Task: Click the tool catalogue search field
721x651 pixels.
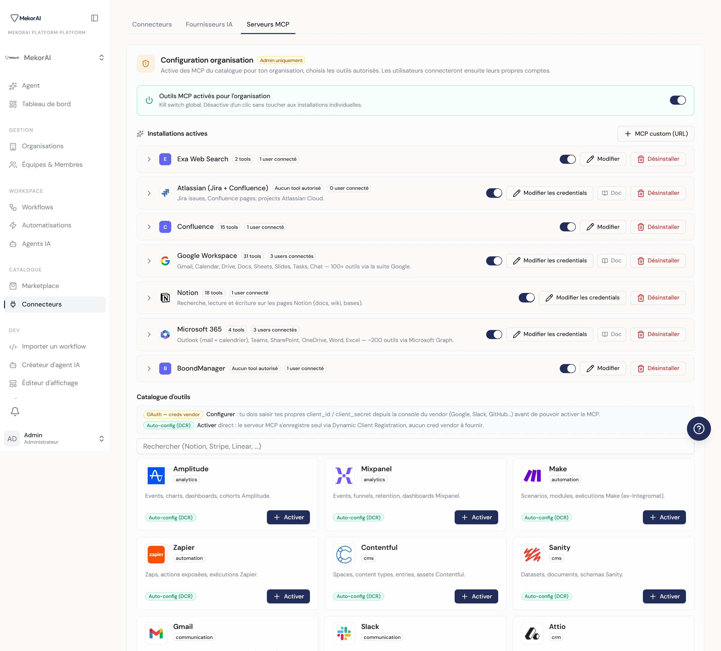Action: click(x=415, y=446)
